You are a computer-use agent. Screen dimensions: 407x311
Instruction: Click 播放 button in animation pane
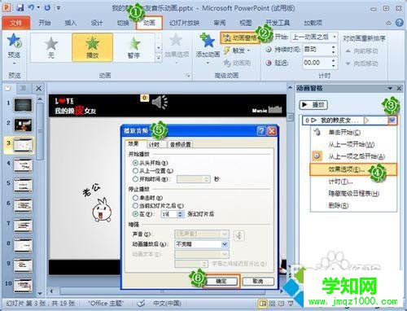[x=313, y=105]
